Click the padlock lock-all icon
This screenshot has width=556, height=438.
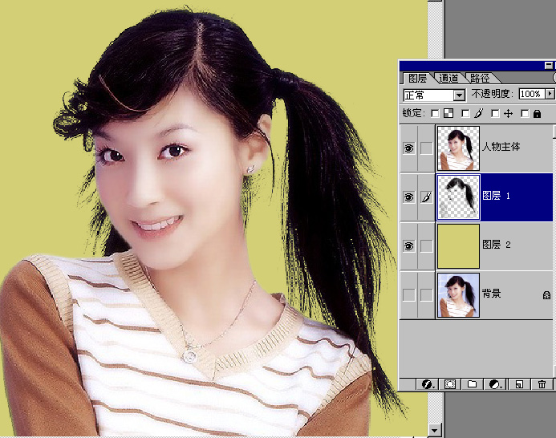(x=538, y=113)
